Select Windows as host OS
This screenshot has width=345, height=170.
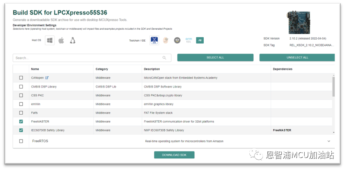[x=50, y=40]
